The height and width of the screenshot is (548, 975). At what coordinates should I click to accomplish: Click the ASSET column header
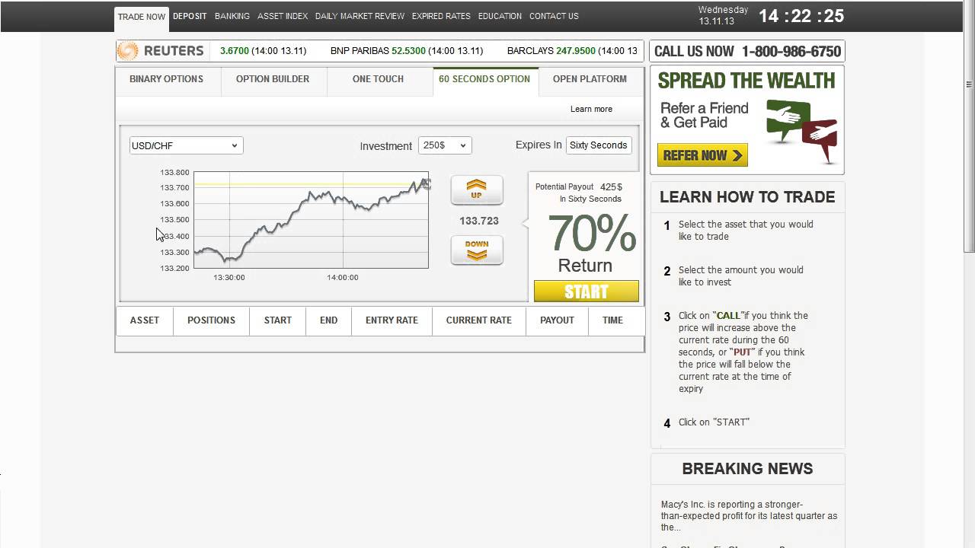[x=145, y=320]
